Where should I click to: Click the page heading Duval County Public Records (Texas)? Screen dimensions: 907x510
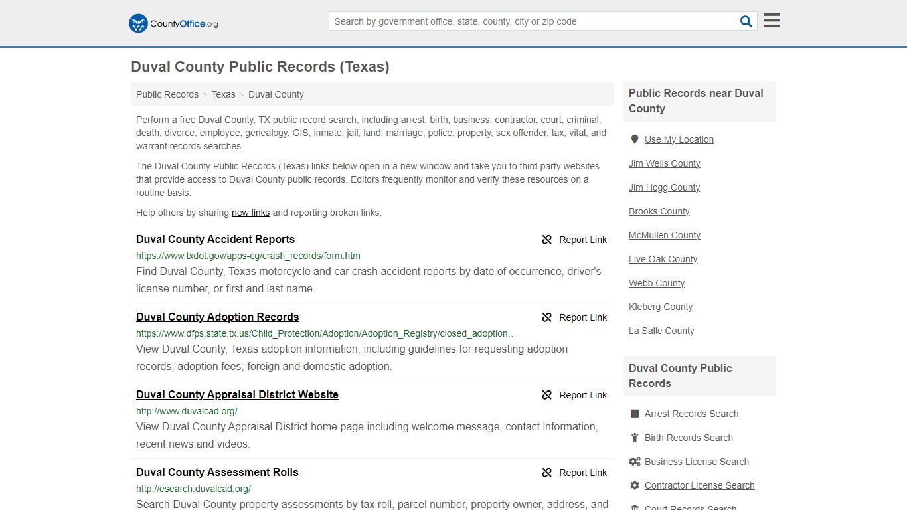pyautogui.click(x=260, y=67)
